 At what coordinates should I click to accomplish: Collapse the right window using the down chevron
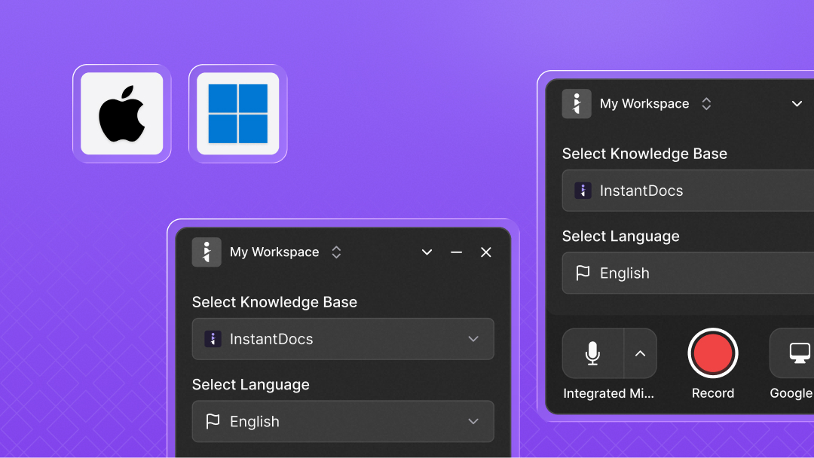(x=797, y=104)
